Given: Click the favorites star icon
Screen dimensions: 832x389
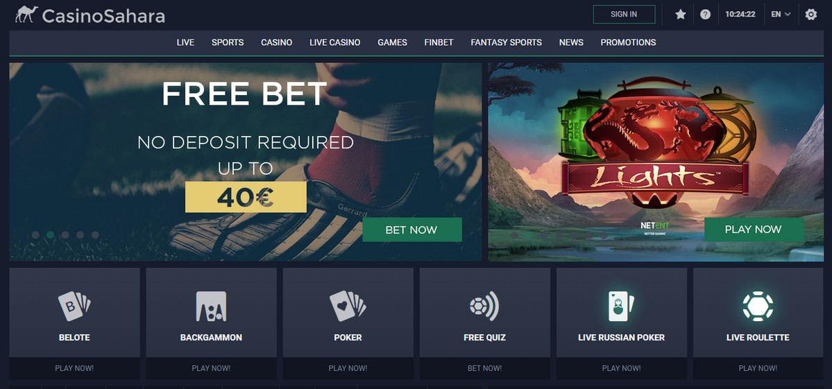Looking at the screenshot, I should click(x=680, y=15).
